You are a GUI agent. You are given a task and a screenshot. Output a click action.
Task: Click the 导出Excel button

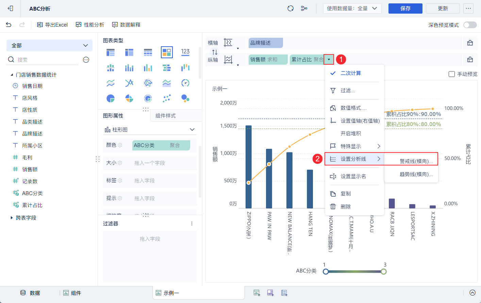pyautogui.click(x=52, y=25)
